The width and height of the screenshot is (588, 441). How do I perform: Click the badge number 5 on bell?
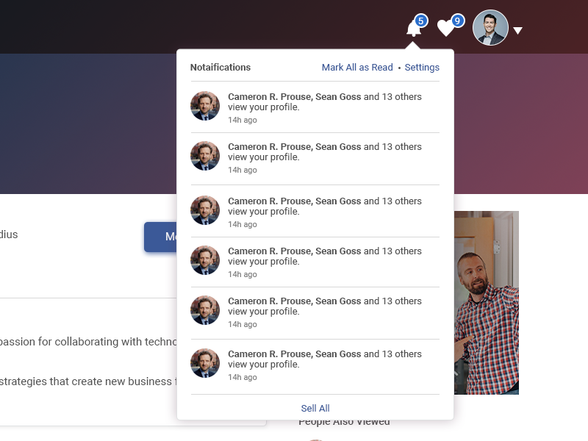tap(420, 21)
